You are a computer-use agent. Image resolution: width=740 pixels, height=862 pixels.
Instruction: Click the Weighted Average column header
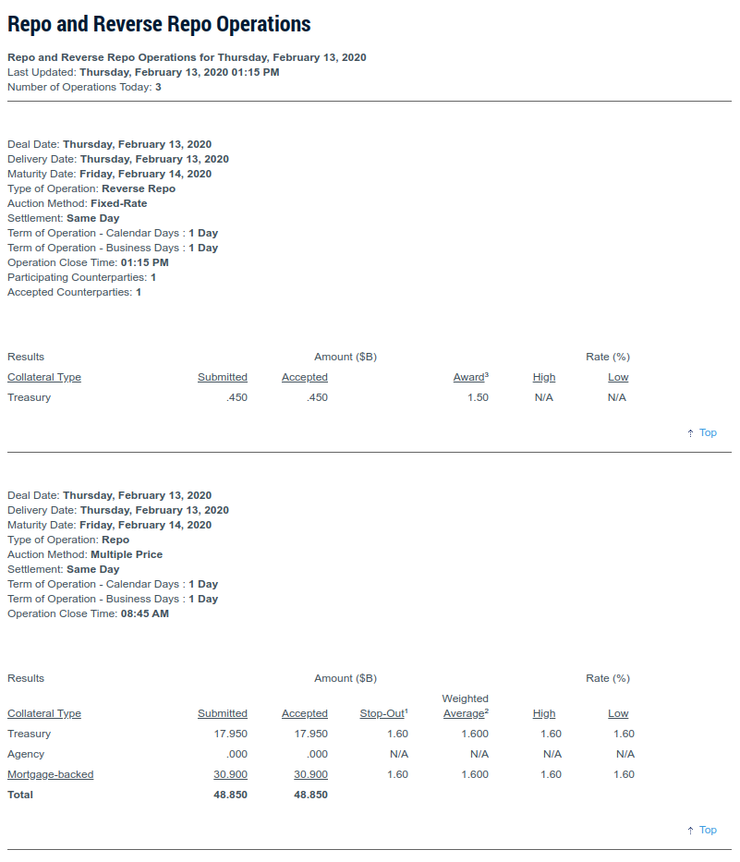[465, 713]
